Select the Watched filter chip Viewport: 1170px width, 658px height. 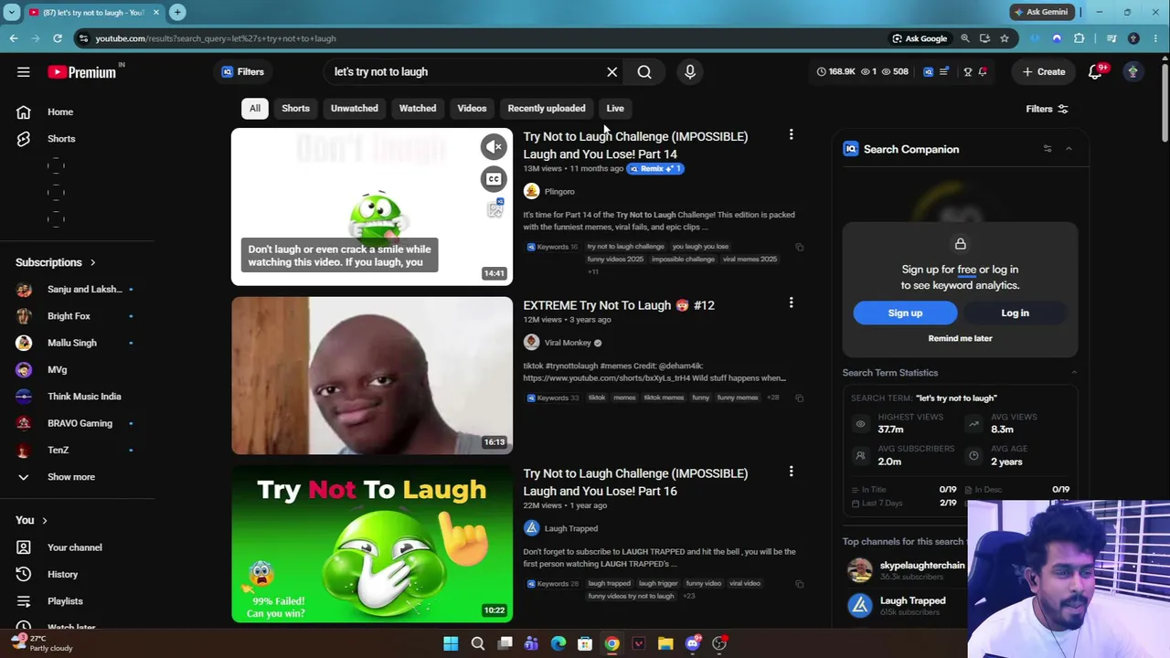click(418, 109)
